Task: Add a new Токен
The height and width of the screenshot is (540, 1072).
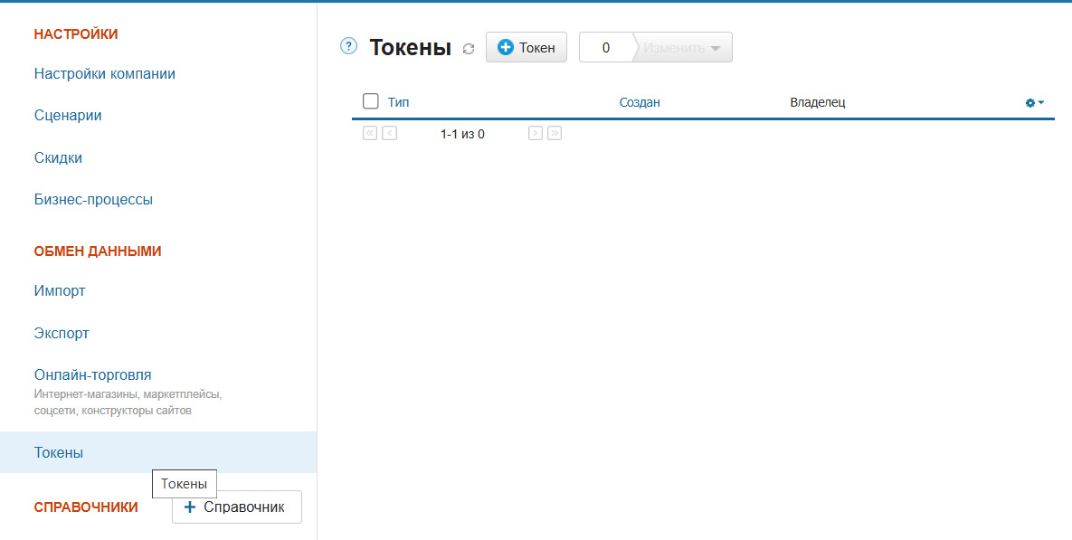Action: [527, 48]
